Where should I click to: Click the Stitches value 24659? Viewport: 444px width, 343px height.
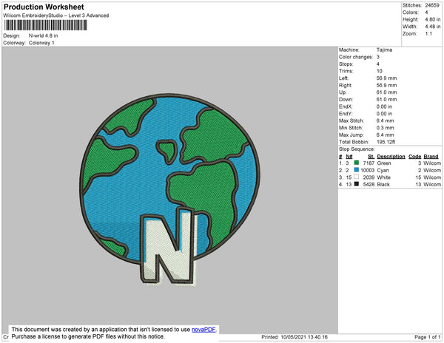[432, 5]
